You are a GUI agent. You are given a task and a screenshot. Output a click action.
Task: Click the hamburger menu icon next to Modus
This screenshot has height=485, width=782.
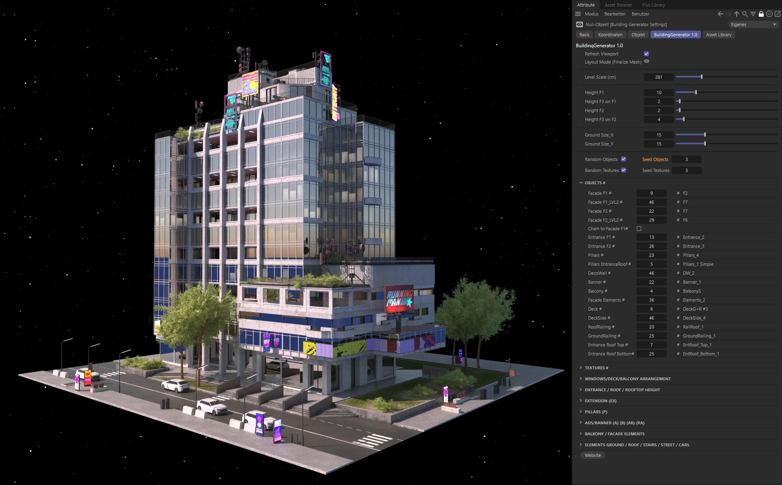coord(578,14)
